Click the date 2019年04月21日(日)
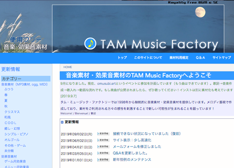 [77, 147]
